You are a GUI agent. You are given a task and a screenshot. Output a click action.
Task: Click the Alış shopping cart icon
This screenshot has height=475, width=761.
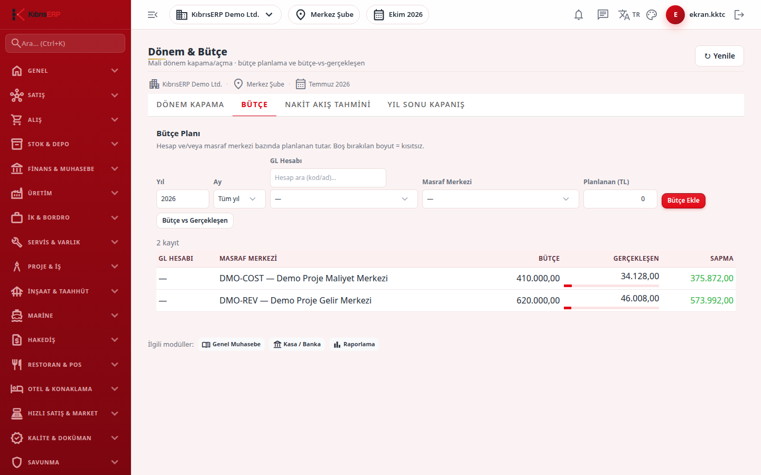point(17,120)
